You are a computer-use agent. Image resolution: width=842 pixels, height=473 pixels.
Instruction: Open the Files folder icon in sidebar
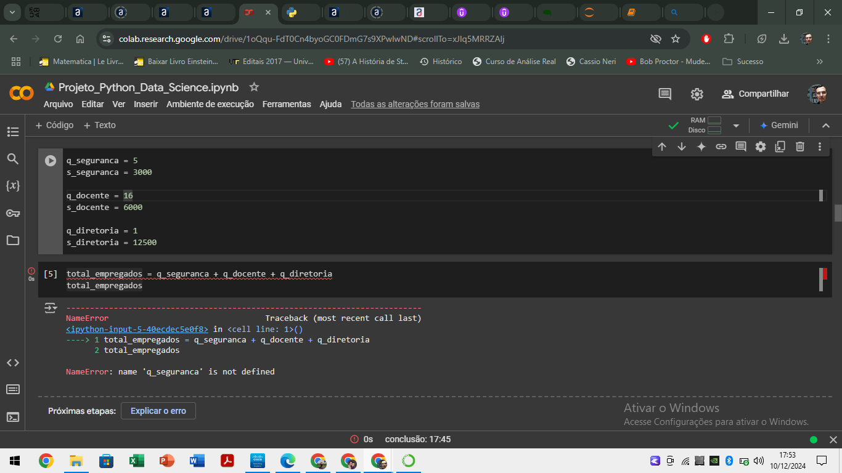[x=13, y=240]
